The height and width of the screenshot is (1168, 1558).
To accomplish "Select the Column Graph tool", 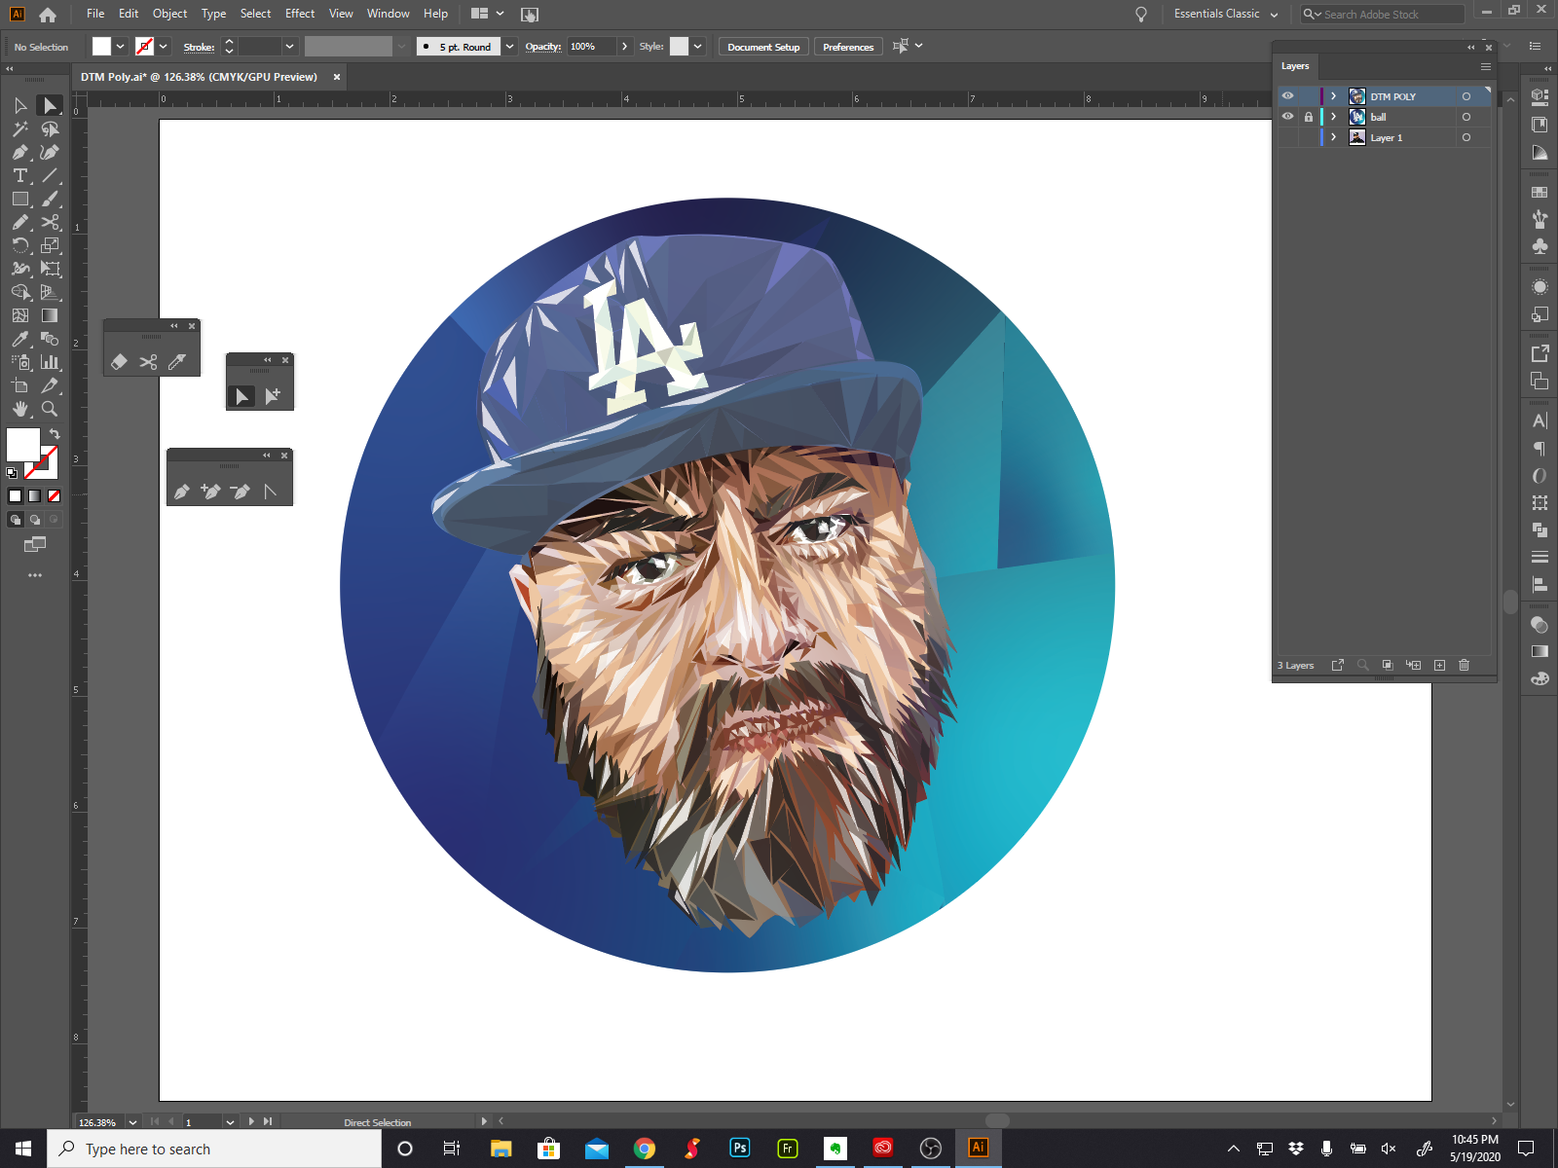I will click(x=50, y=362).
